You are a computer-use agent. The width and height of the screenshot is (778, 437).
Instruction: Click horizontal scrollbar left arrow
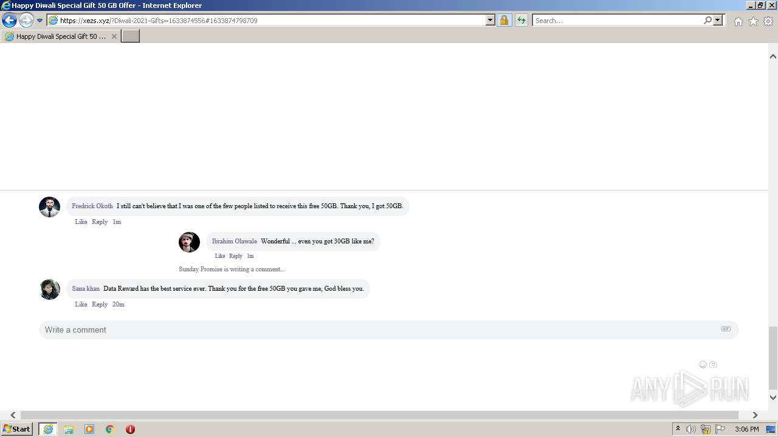tap(13, 415)
